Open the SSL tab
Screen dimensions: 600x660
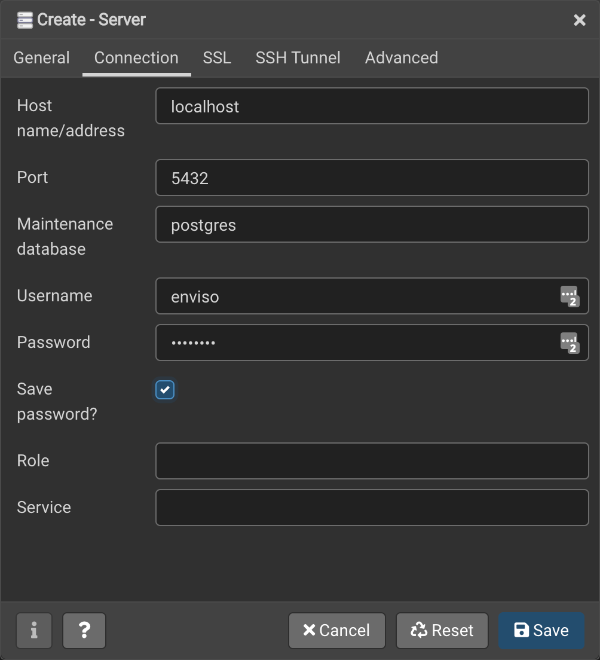click(x=216, y=57)
